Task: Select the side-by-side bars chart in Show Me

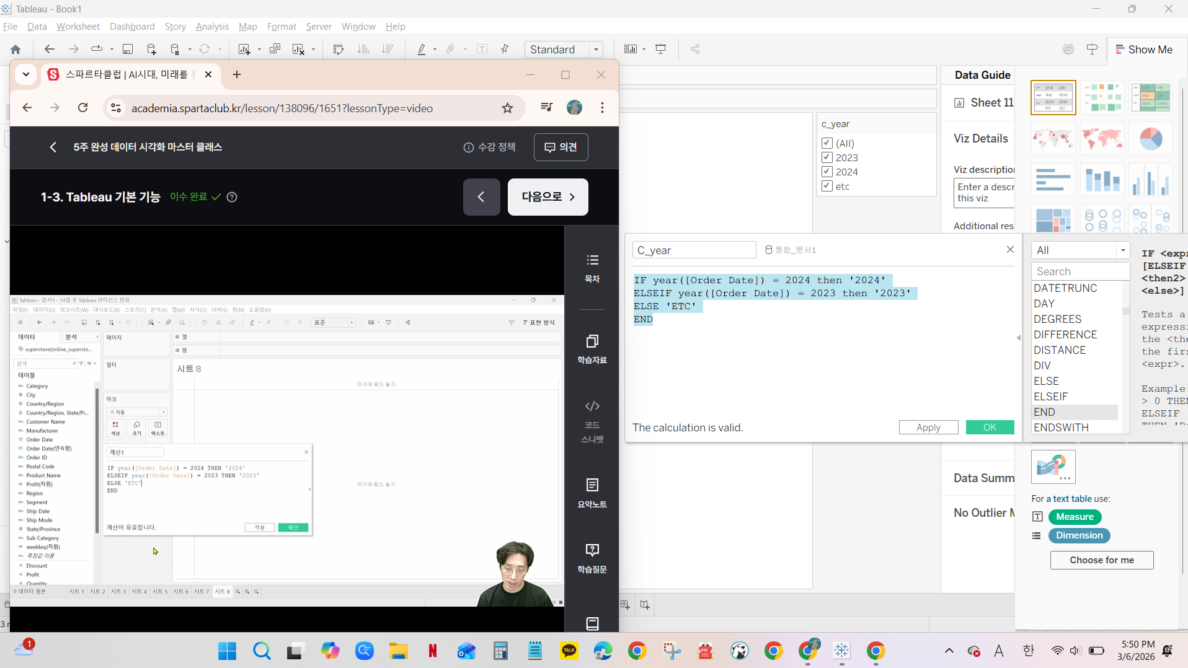Action: pyautogui.click(x=1151, y=180)
